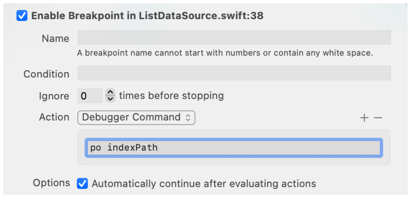The height and width of the screenshot is (198, 411).
Task: Select the Ignore count field showing 0
Action: pyautogui.click(x=90, y=96)
